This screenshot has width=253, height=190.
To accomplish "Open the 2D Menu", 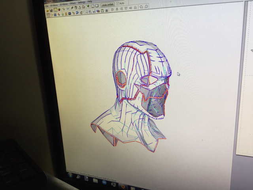I will (64, 4).
